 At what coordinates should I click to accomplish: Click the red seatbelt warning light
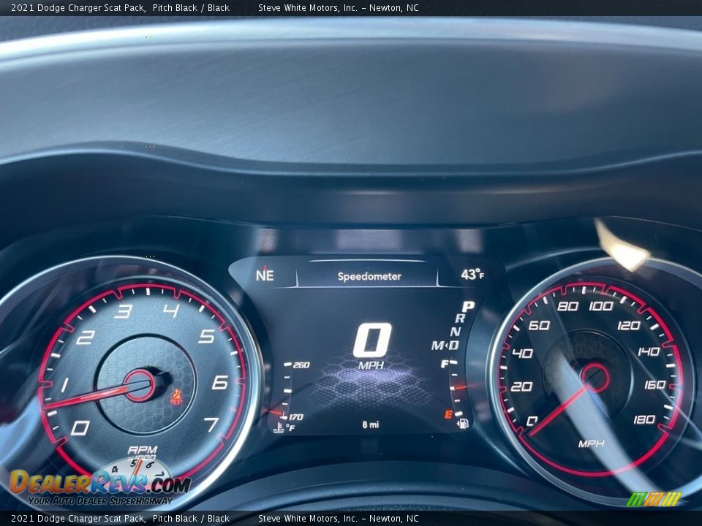coord(177,397)
